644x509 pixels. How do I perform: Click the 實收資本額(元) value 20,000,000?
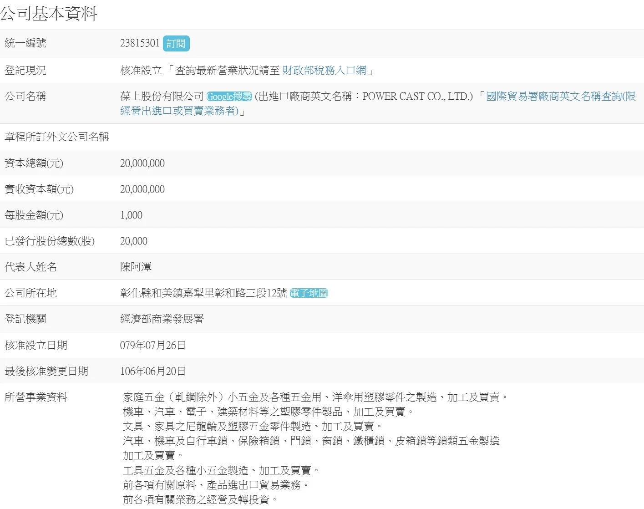(142, 189)
